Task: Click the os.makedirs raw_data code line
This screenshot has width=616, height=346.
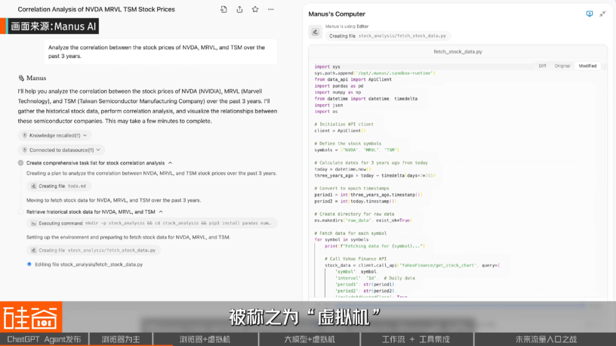Action: (363, 220)
